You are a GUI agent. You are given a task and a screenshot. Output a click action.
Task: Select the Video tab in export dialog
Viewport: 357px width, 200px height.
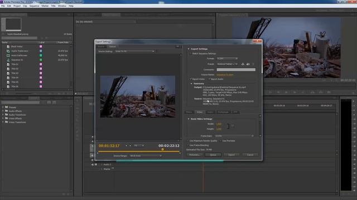click(200, 112)
